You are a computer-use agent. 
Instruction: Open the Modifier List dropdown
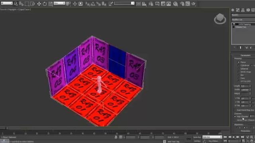243,19
